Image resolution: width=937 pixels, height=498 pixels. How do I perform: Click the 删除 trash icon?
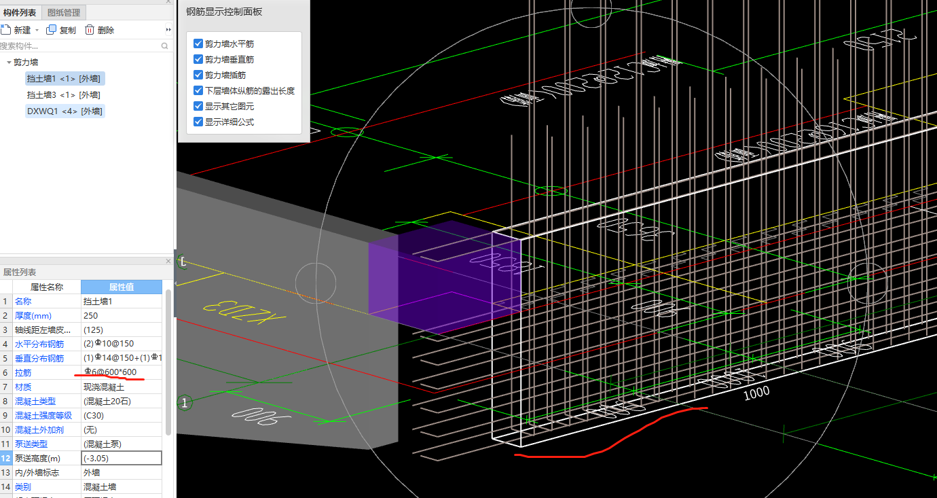click(x=90, y=30)
